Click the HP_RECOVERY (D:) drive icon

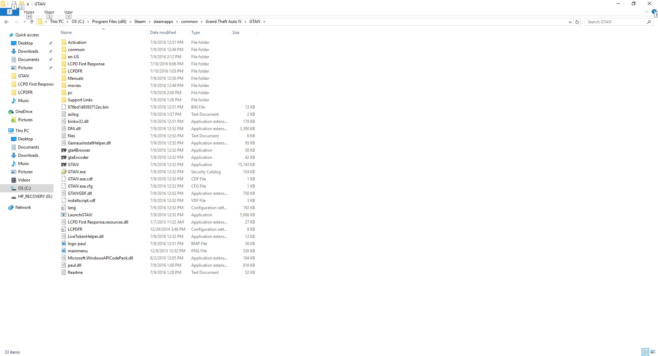[x=14, y=196]
